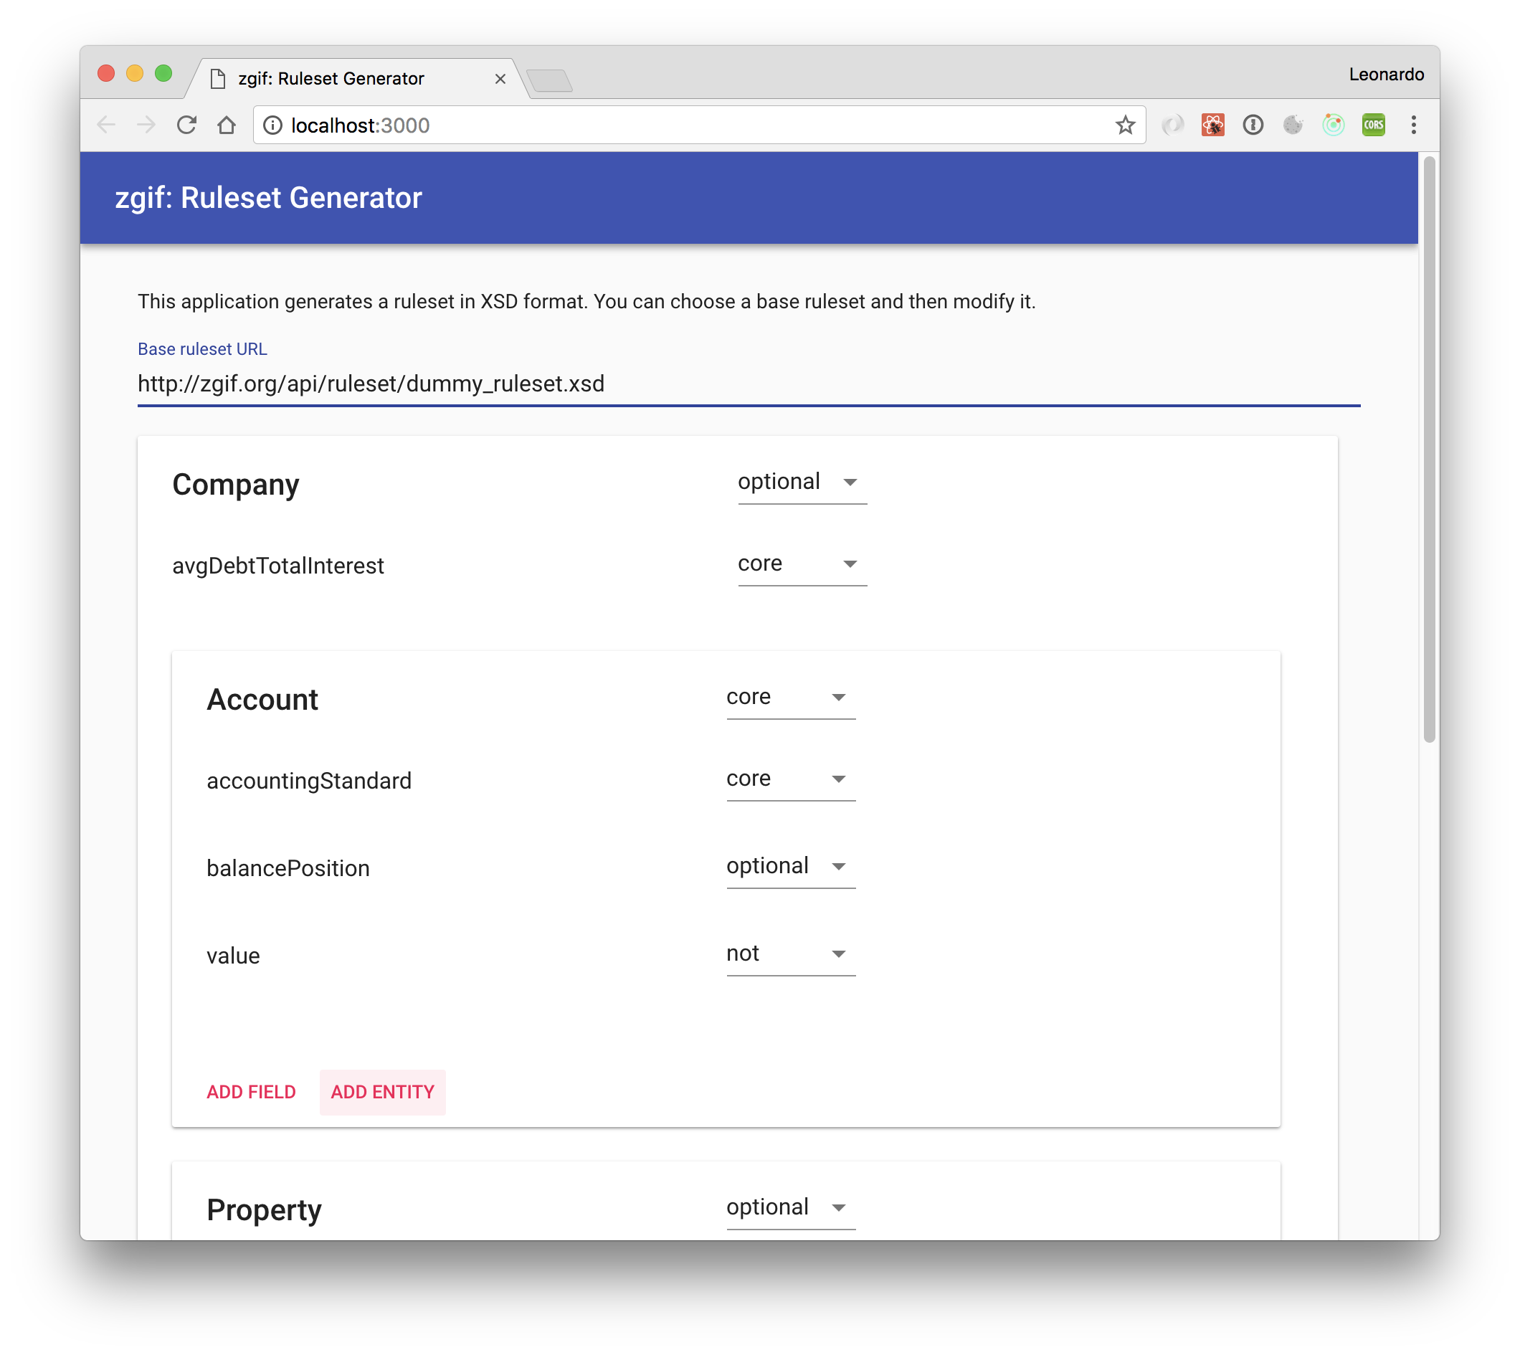Open the Account entity dropdown
The width and height of the screenshot is (1520, 1355).
(x=790, y=698)
